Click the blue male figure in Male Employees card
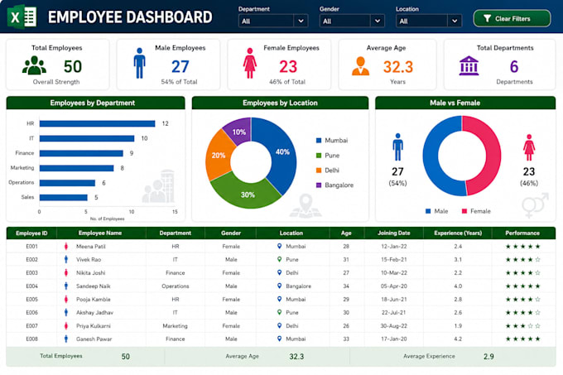Image resolution: width=563 pixels, height=375 pixels. coord(140,63)
